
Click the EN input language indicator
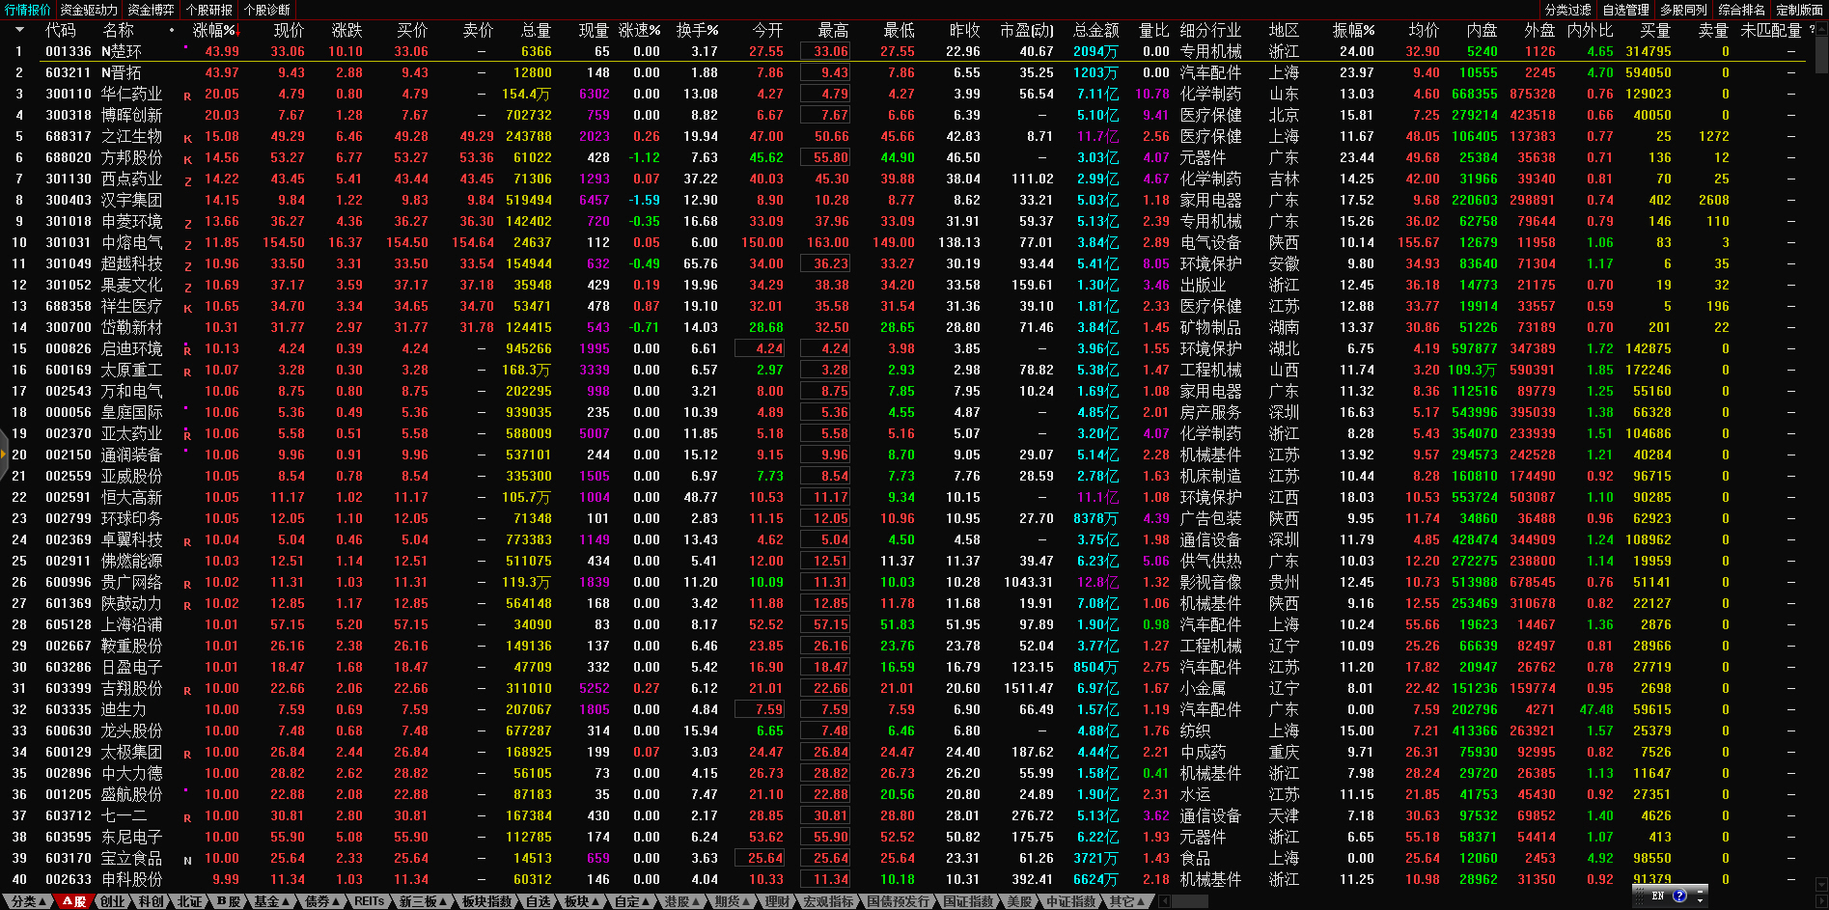1658,896
